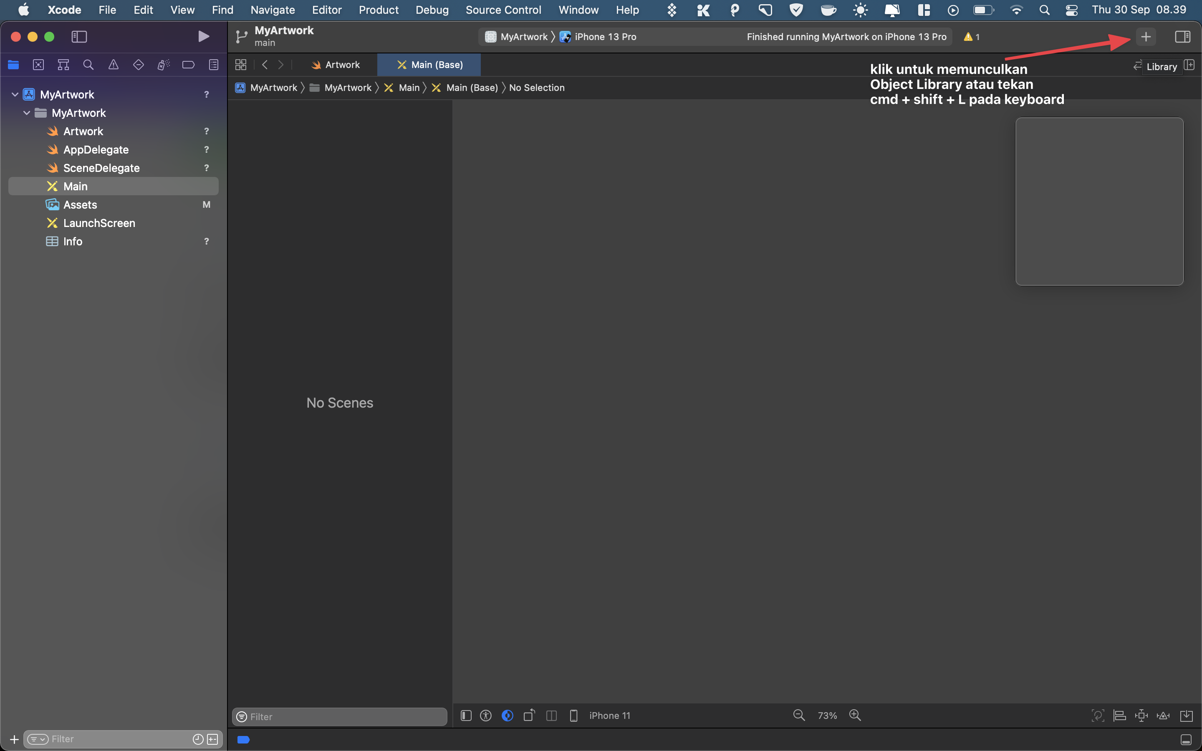Viewport: 1202px width, 751px height.
Task: Open the Source Control menu
Action: (503, 10)
